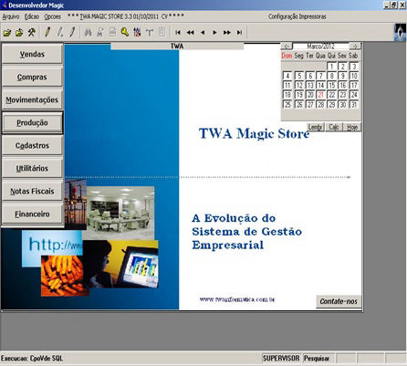
Task: Click the T-shaped text icon
Action: click(150, 33)
